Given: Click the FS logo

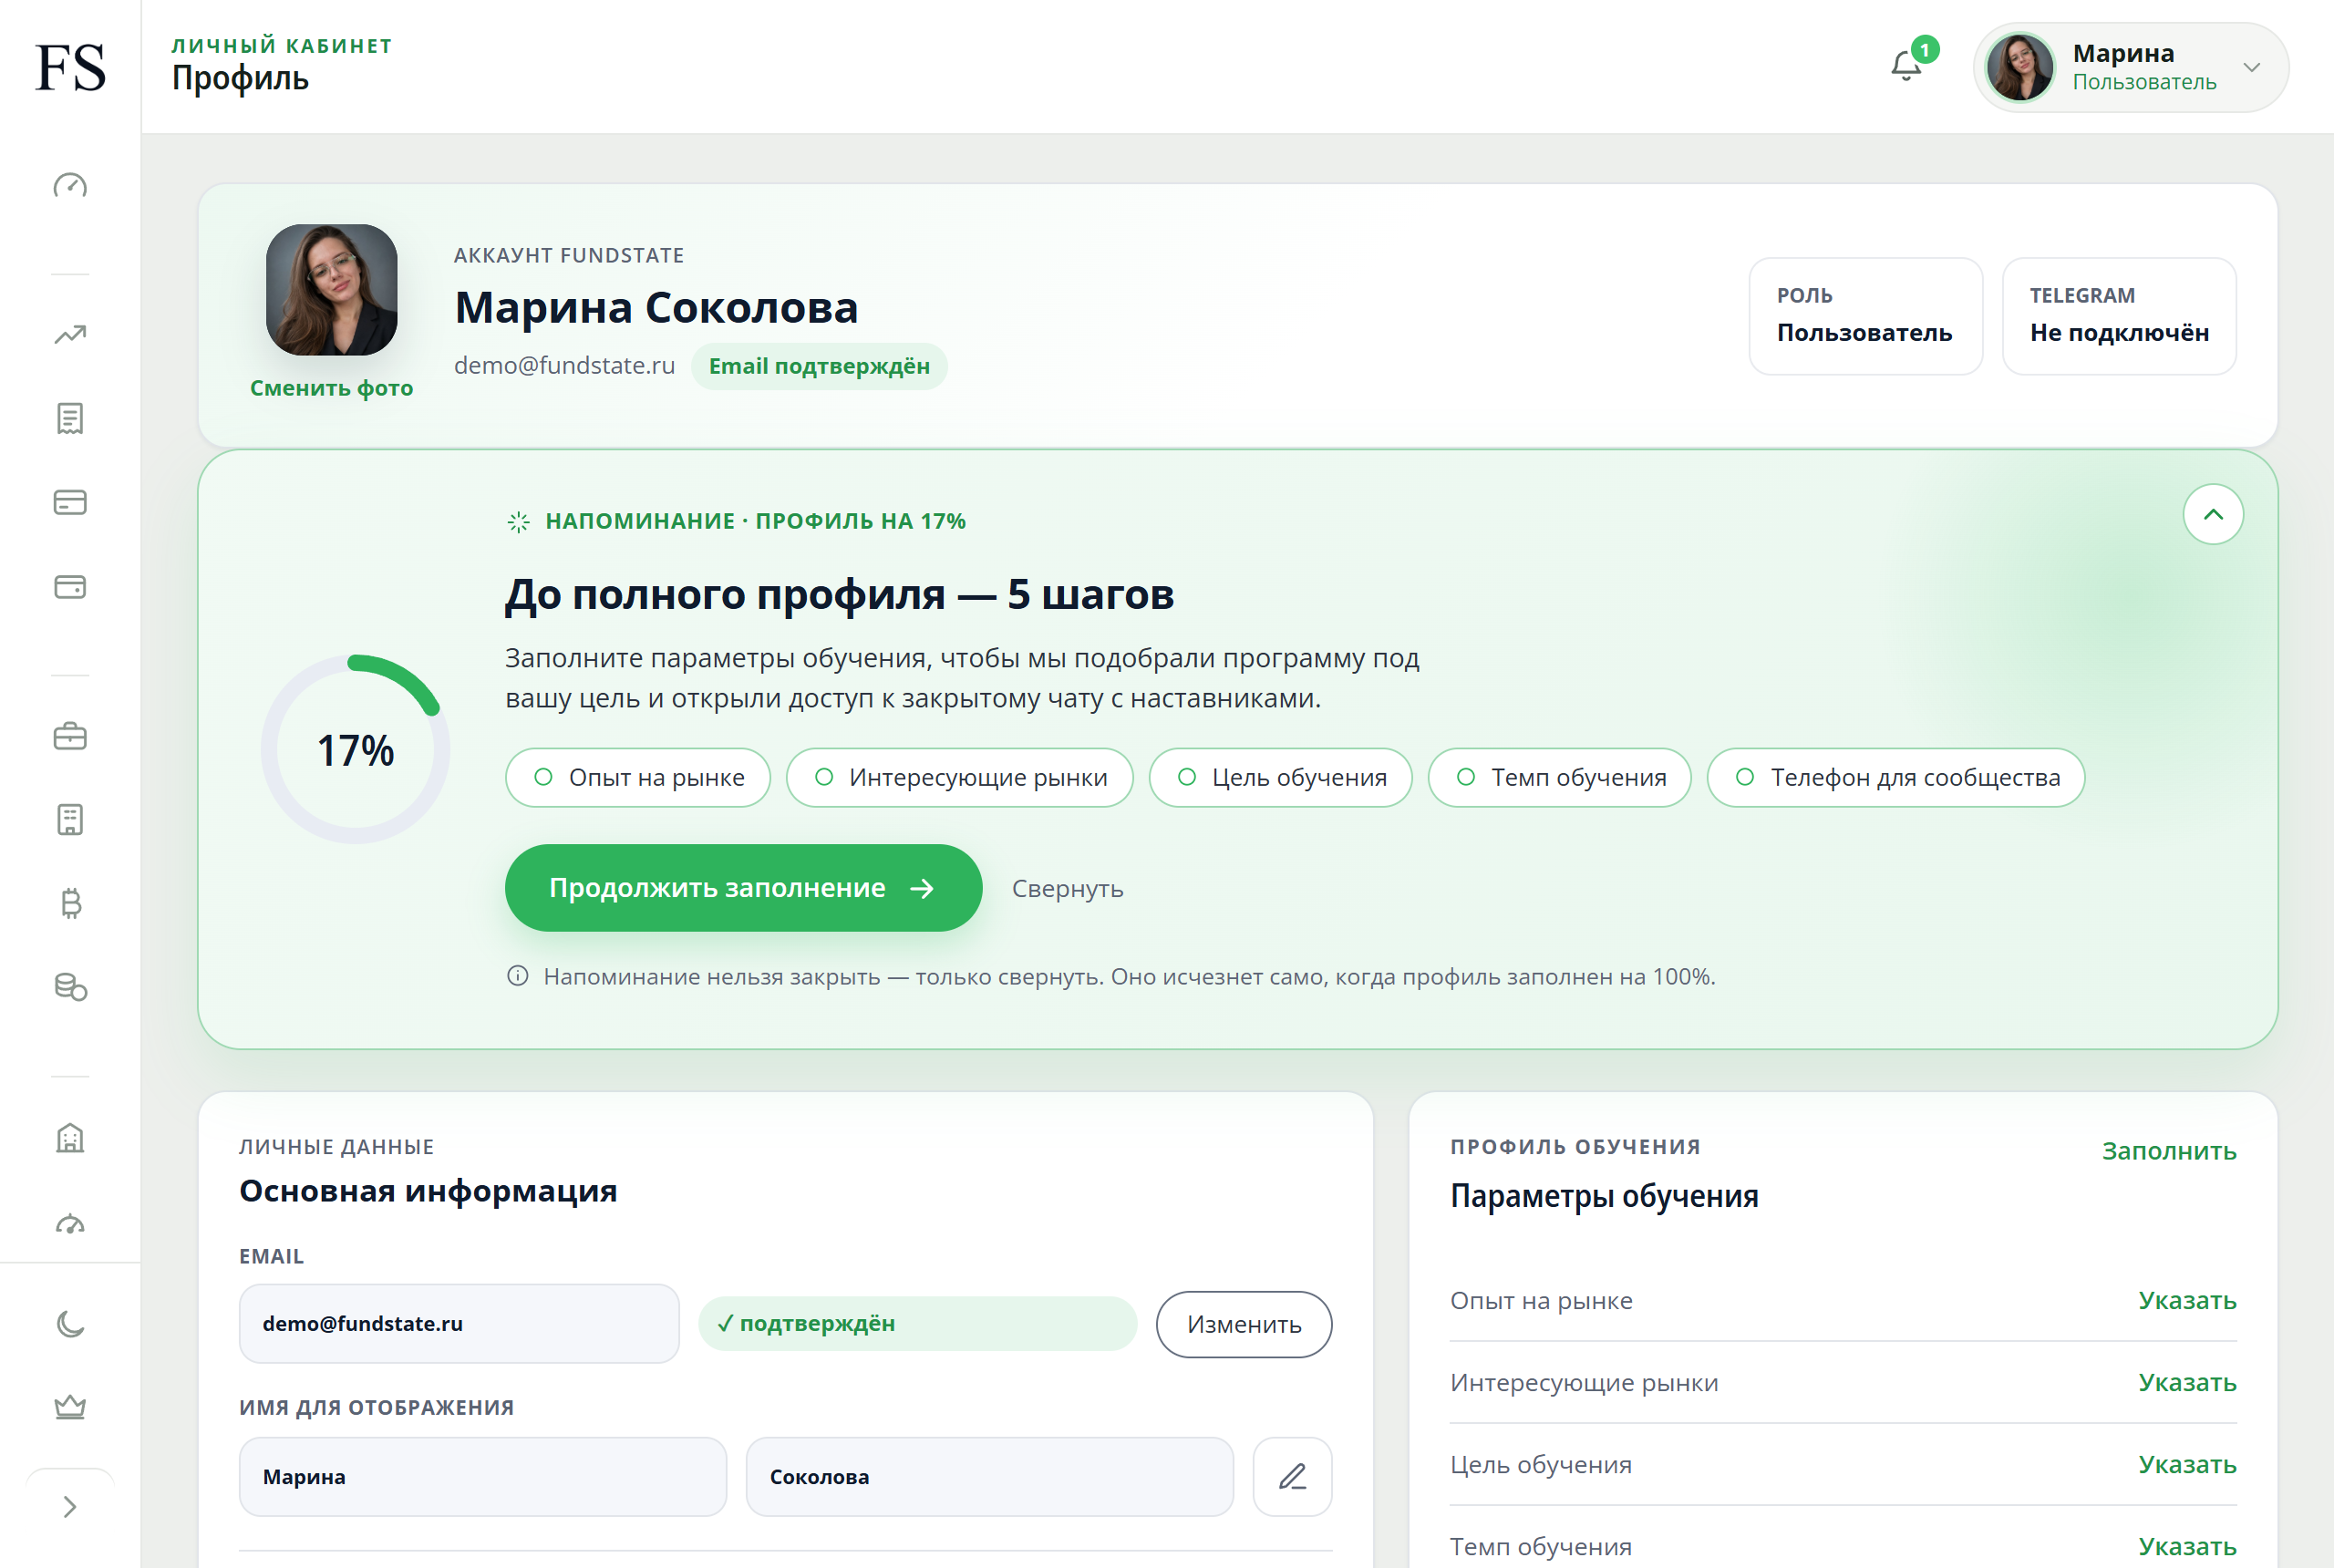Looking at the screenshot, I should [70, 67].
